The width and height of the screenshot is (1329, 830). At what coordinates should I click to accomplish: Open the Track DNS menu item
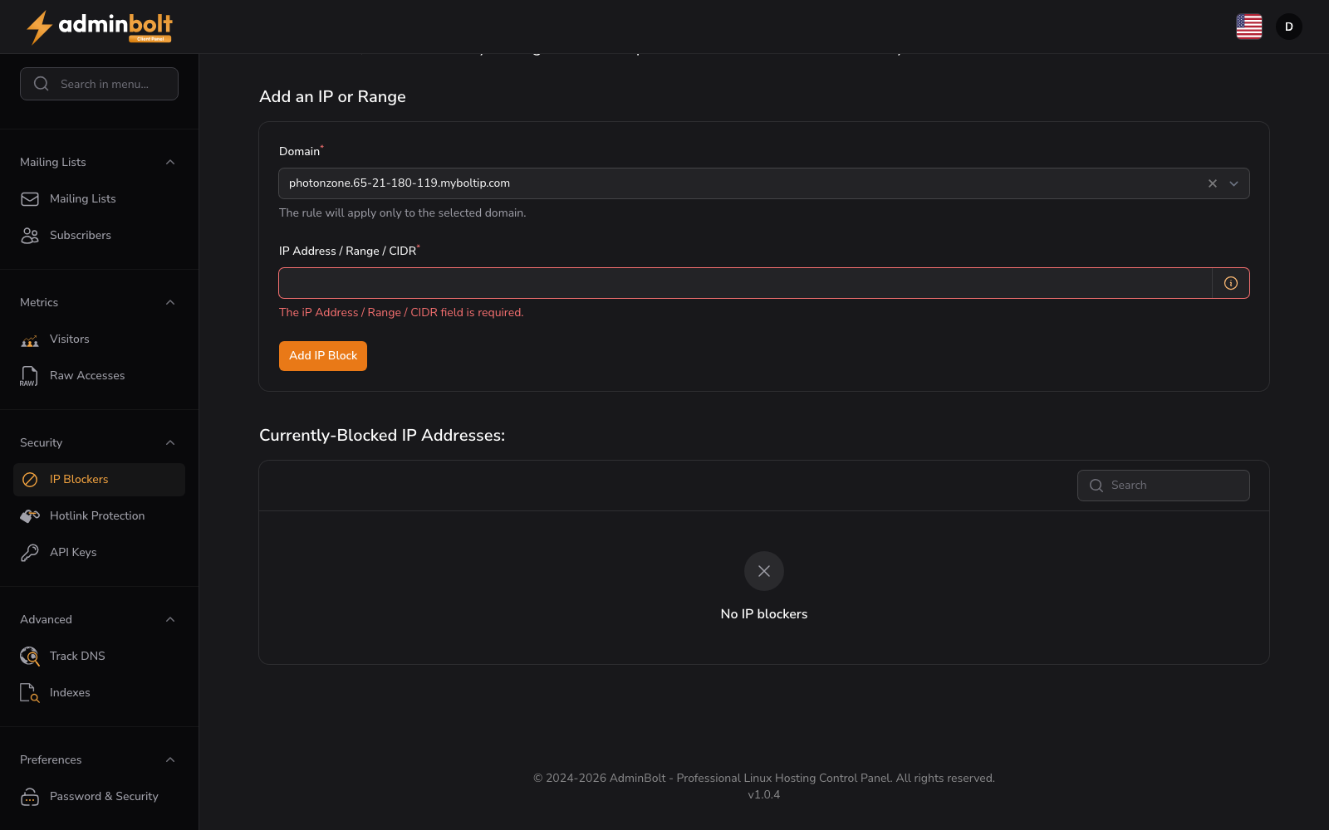[99, 657]
